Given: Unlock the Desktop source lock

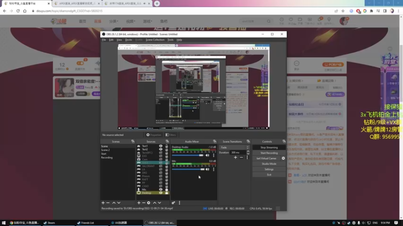Looking at the screenshot, I should pos(167,193).
